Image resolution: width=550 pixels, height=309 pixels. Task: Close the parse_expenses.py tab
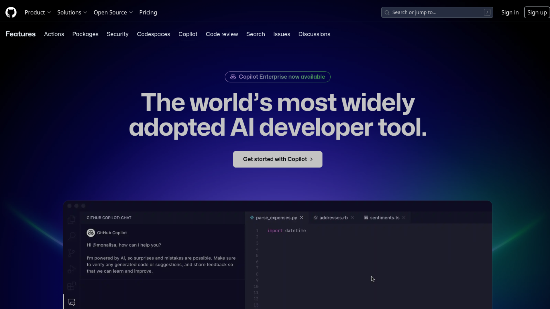302,218
